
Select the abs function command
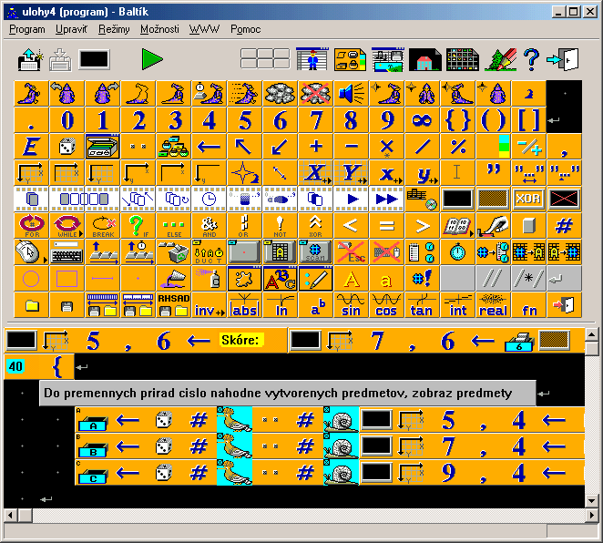pyautogui.click(x=244, y=304)
